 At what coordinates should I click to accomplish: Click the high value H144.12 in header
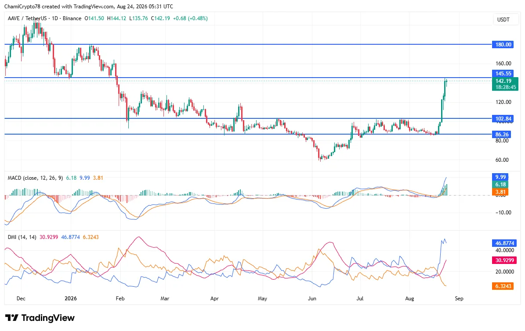(x=116, y=18)
